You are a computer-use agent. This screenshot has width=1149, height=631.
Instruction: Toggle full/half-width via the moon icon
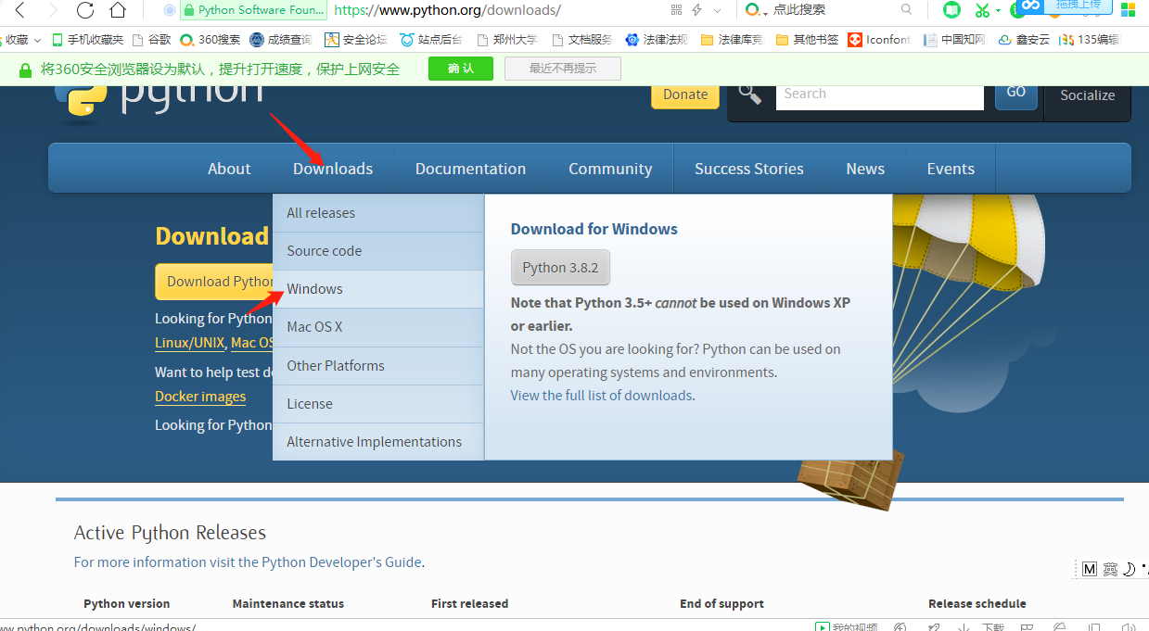(1129, 569)
